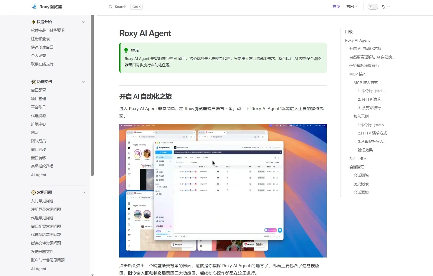
Task: Open 代理商店常见问题 page
Action: 46,235
